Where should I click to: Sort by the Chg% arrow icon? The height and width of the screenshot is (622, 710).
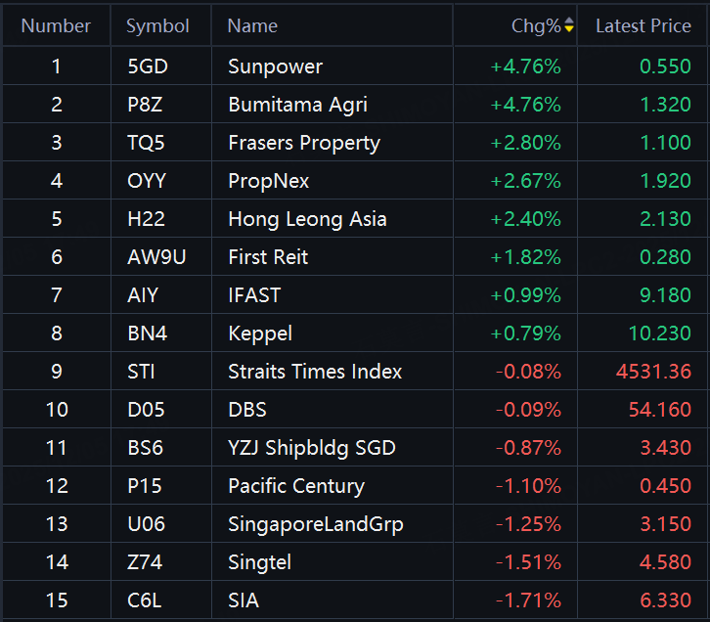pyautogui.click(x=569, y=25)
